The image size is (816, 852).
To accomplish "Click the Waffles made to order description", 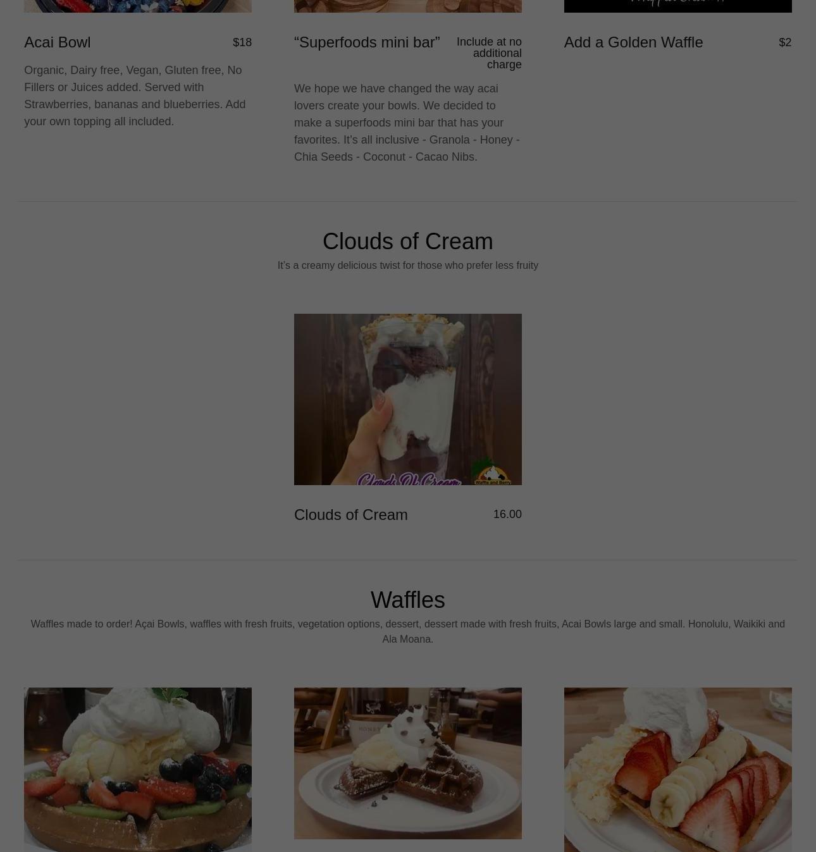I will (x=407, y=631).
